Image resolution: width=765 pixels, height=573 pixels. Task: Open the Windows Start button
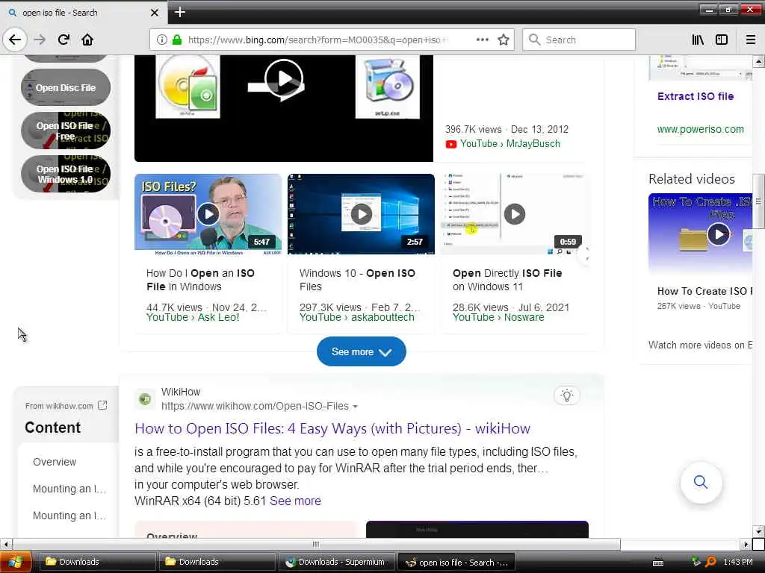tap(16, 562)
